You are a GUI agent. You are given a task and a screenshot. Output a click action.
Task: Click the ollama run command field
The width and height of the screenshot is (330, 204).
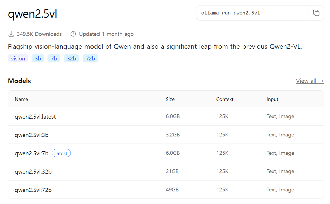coord(252,13)
